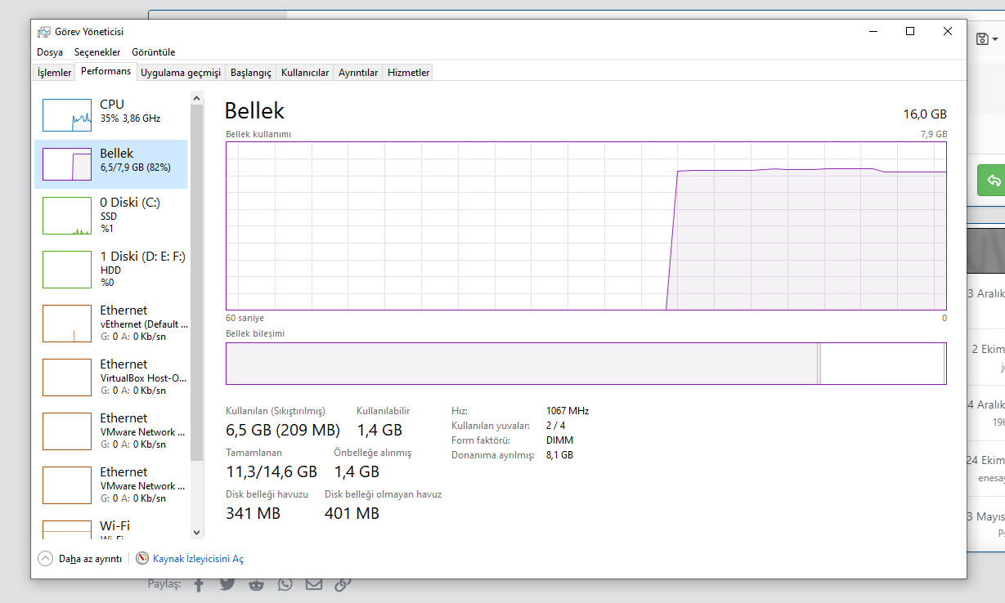
Task: Click the Bellek kullanımı graph area
Action: [x=586, y=226]
